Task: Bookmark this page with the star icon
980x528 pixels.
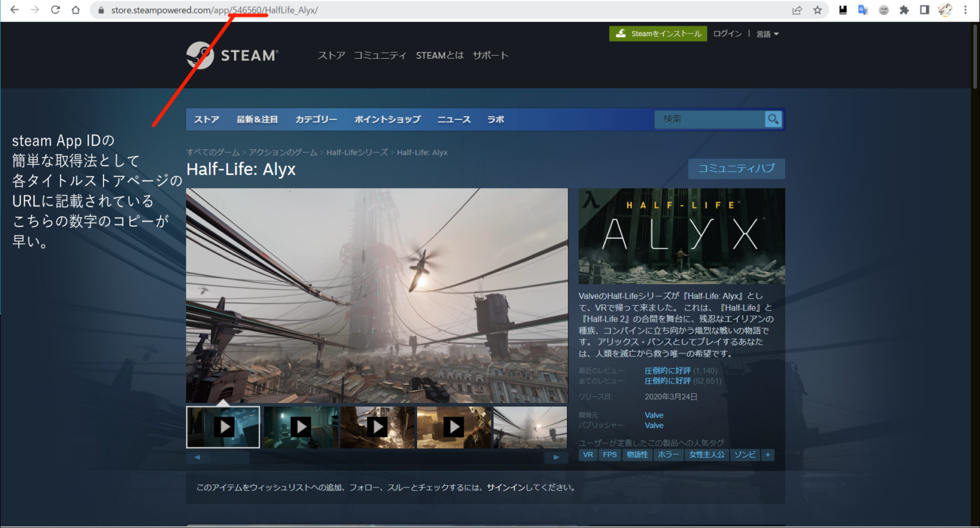Action: 818,10
